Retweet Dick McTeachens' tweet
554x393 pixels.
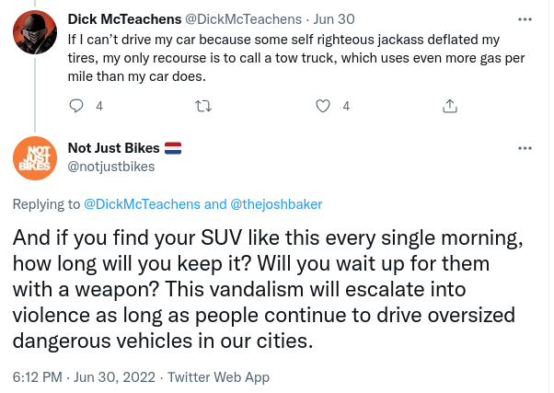[x=203, y=106]
